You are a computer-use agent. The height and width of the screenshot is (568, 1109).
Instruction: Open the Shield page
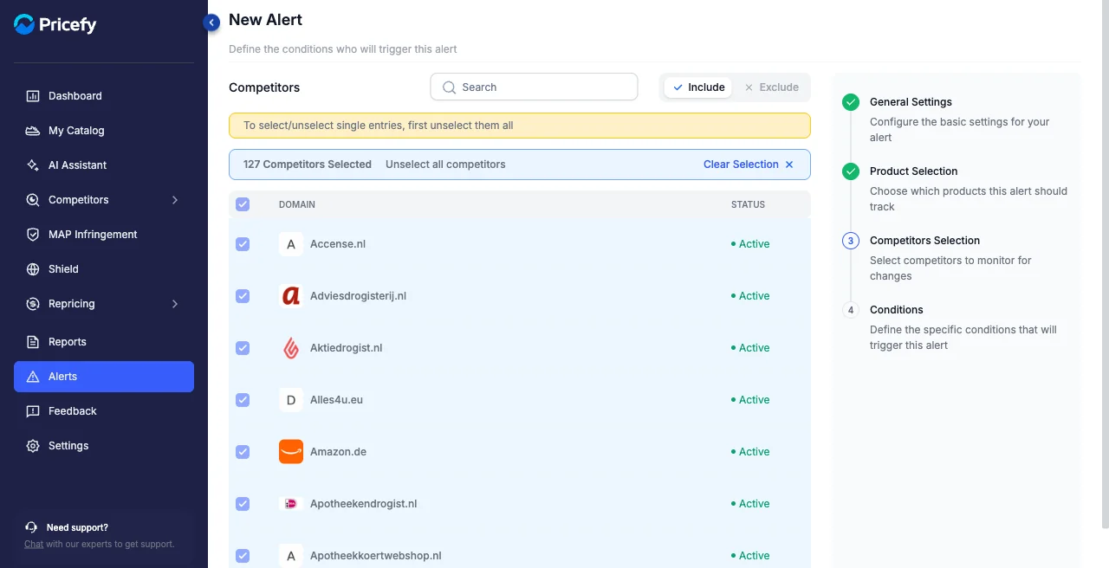pyautogui.click(x=104, y=269)
